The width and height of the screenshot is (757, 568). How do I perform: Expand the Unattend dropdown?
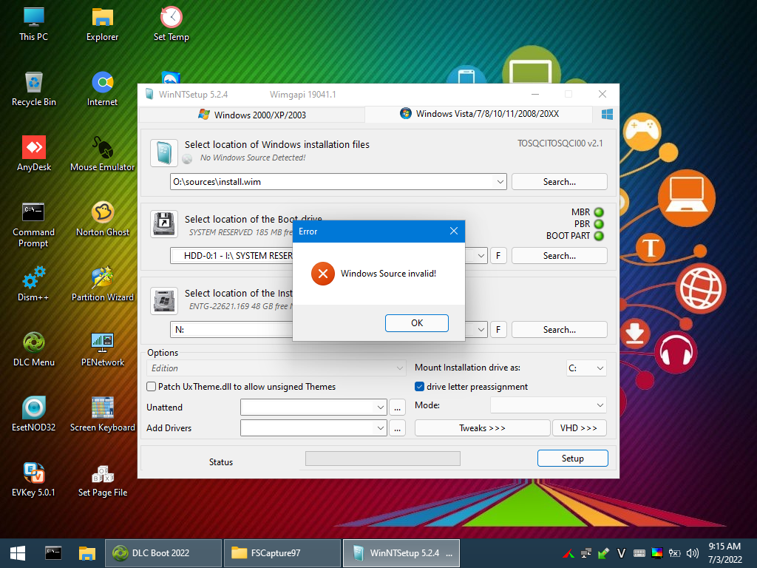click(381, 408)
